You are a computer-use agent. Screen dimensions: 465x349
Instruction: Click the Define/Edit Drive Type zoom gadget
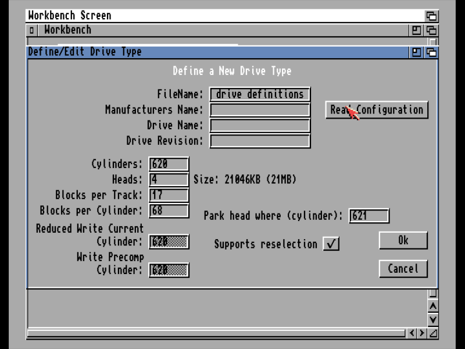point(417,52)
